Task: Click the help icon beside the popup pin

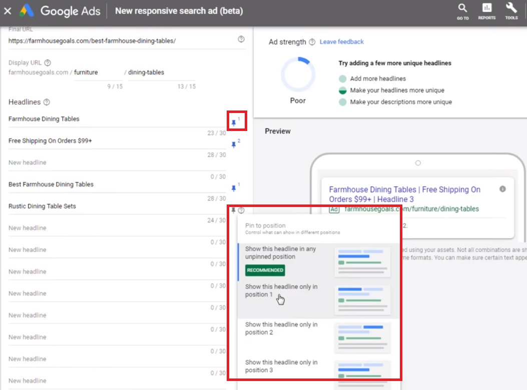Action: [x=241, y=210]
